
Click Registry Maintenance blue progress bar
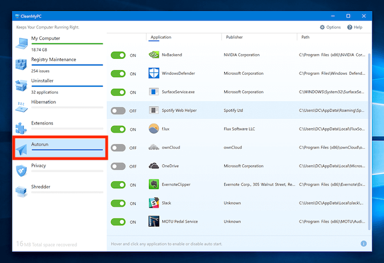(67, 65)
